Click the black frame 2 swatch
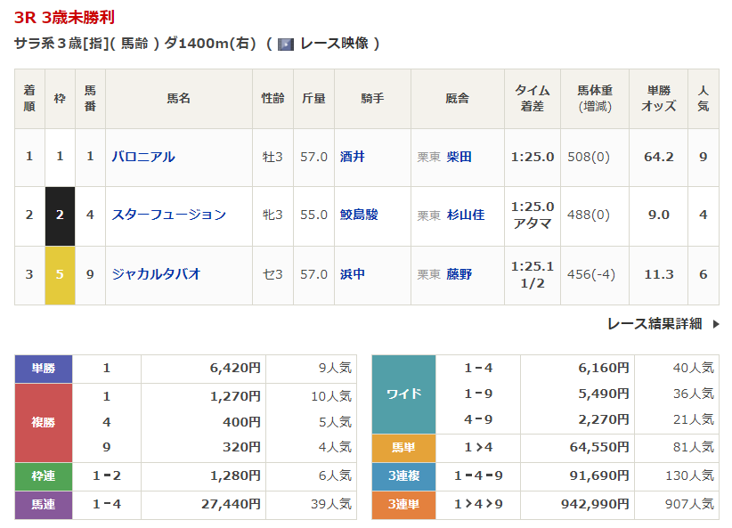Image resolution: width=732 pixels, height=528 pixels. pos(60,215)
